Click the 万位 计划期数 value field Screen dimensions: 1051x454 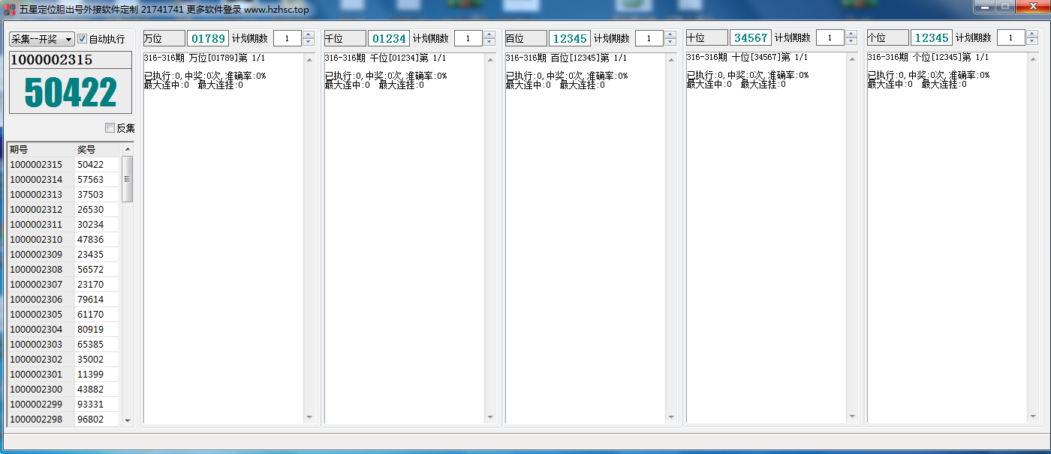[288, 38]
